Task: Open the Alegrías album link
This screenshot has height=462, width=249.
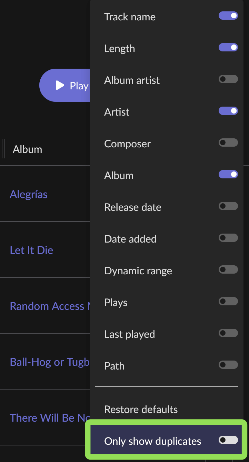Action: point(29,194)
